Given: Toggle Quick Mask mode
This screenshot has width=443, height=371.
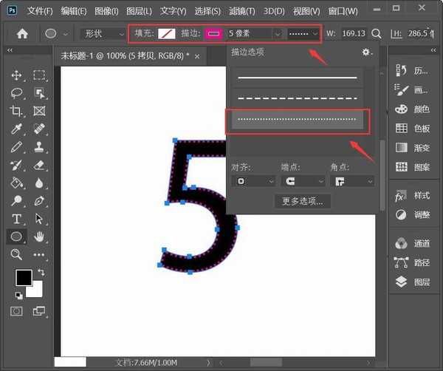Looking at the screenshot, I should (16, 311).
